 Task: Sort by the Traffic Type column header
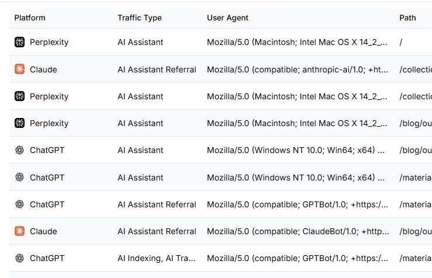point(140,18)
